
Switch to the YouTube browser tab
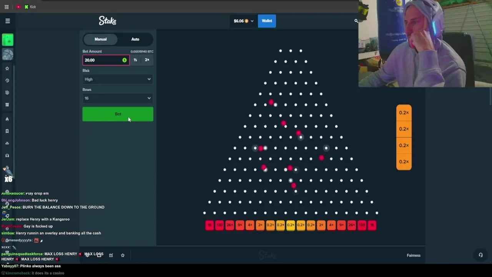pyautogui.click(x=18, y=7)
